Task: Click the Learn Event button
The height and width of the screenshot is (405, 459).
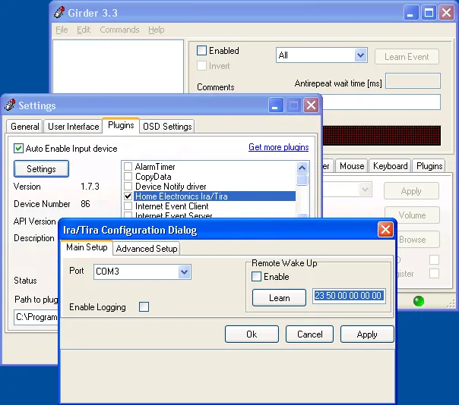Action: (407, 56)
